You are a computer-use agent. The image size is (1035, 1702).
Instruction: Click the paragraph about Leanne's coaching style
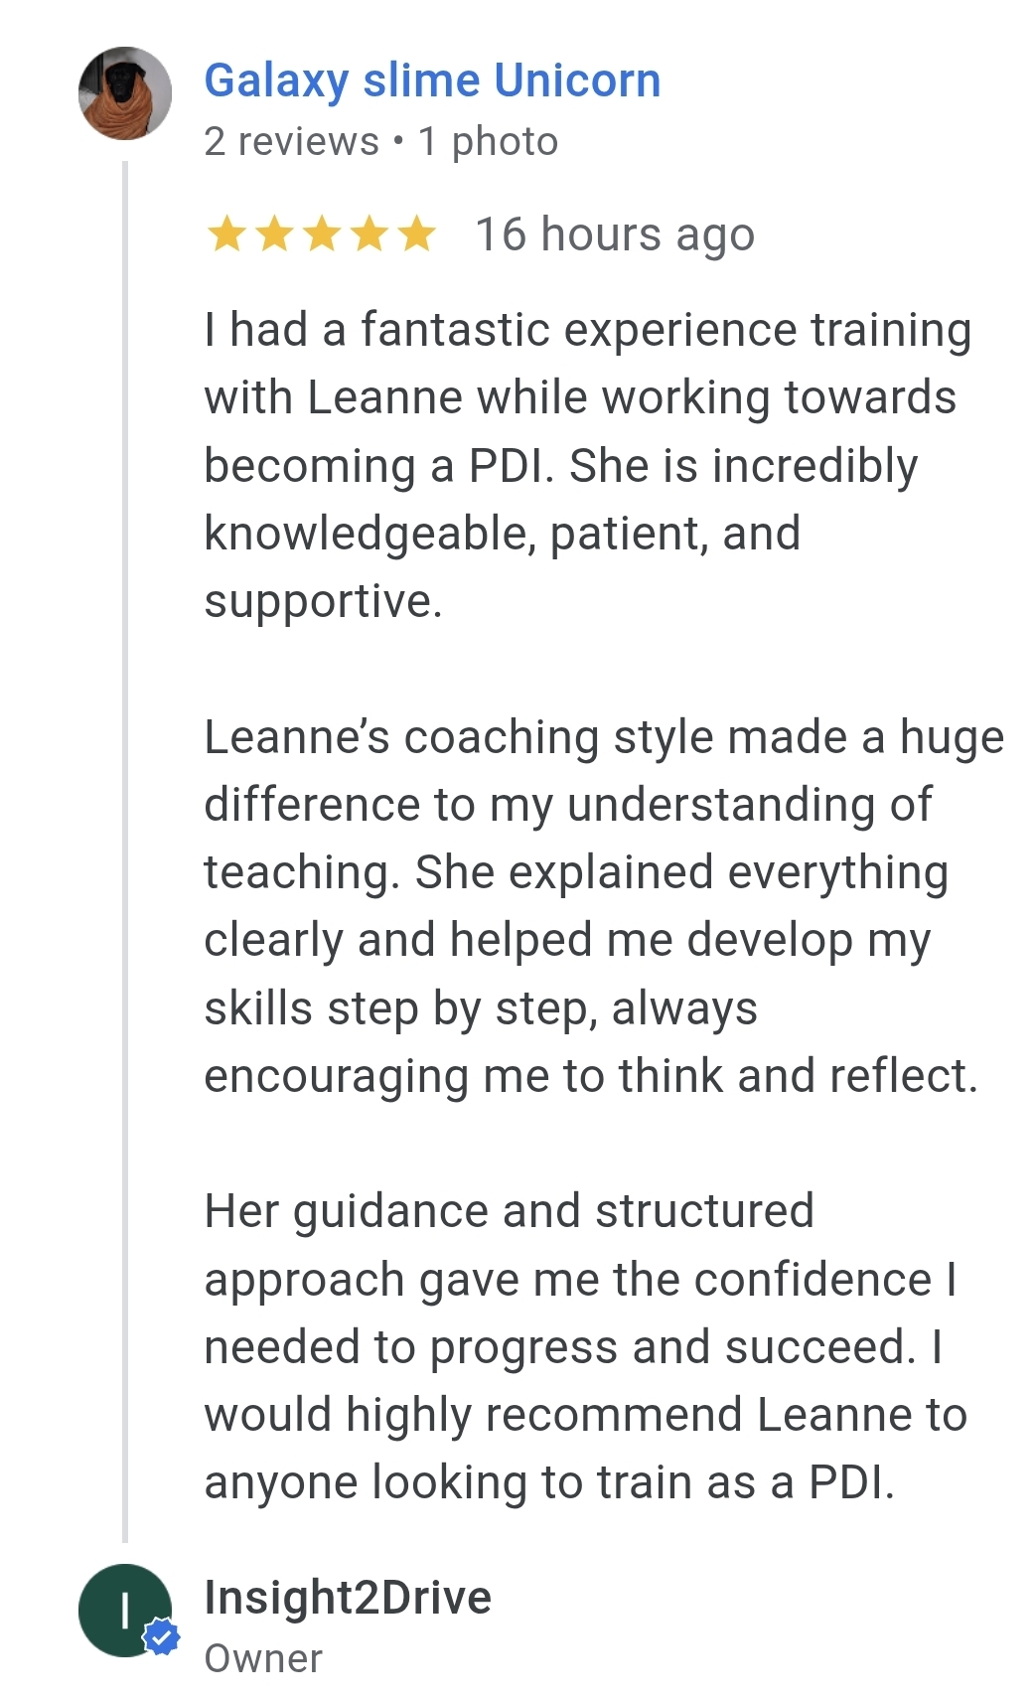596,906
